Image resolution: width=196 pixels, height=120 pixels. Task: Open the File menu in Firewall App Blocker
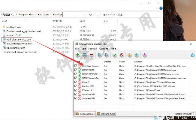coord(77,49)
